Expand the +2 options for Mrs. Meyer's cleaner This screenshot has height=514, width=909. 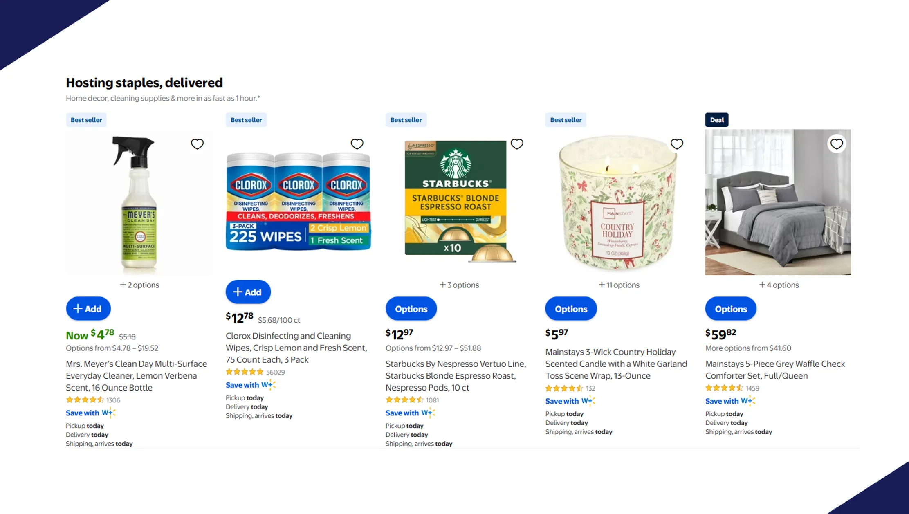pyautogui.click(x=139, y=285)
